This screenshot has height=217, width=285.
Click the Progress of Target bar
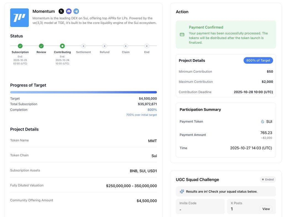83,92
